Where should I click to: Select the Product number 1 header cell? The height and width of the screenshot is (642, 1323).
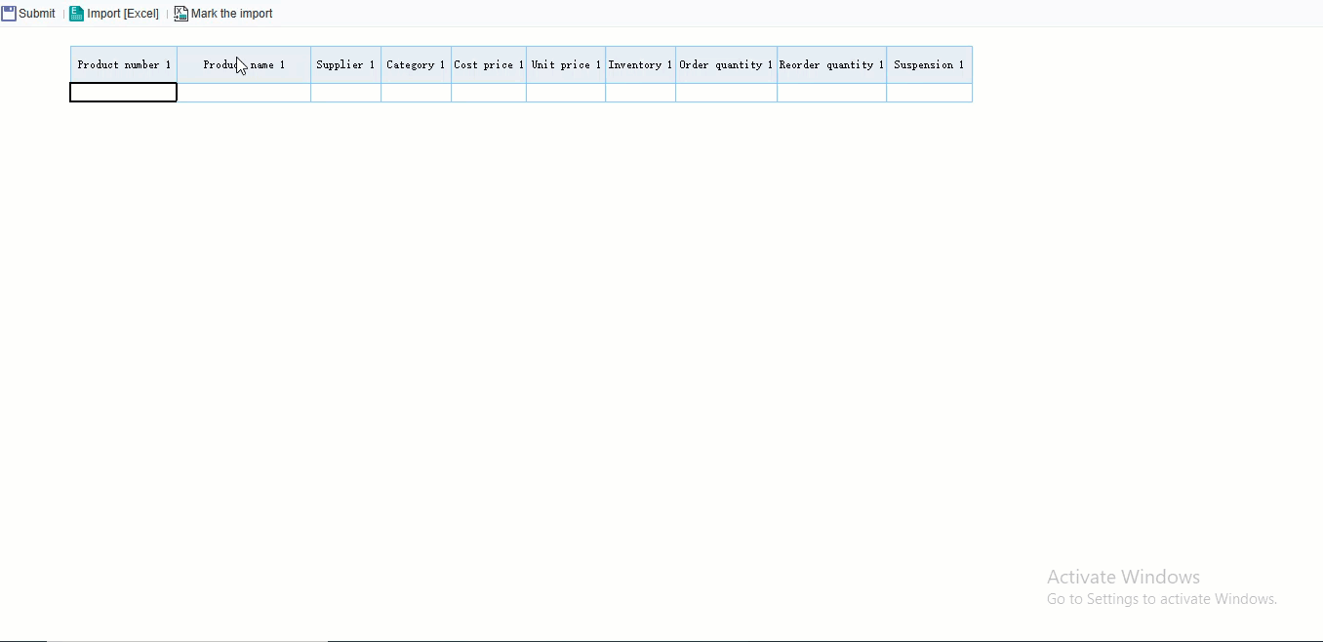point(124,64)
